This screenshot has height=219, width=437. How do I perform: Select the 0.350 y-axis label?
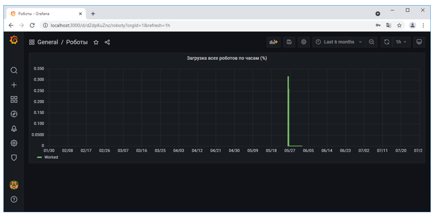tap(39, 69)
